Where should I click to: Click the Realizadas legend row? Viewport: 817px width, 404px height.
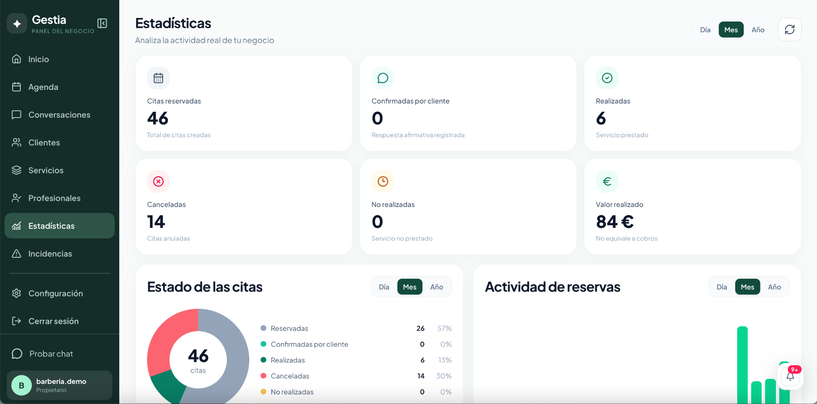(x=356, y=360)
